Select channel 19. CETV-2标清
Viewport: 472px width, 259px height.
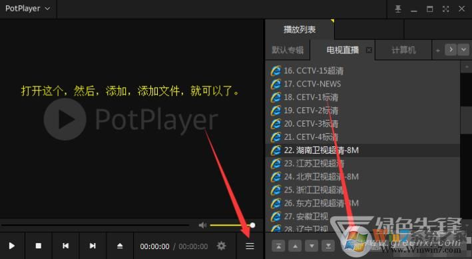click(x=363, y=111)
